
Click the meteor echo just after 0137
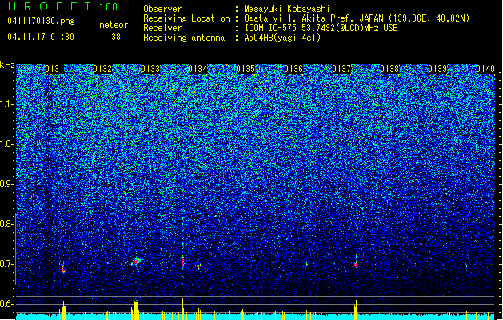[x=356, y=262]
